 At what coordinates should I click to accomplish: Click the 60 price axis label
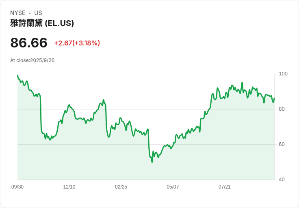[282, 144]
